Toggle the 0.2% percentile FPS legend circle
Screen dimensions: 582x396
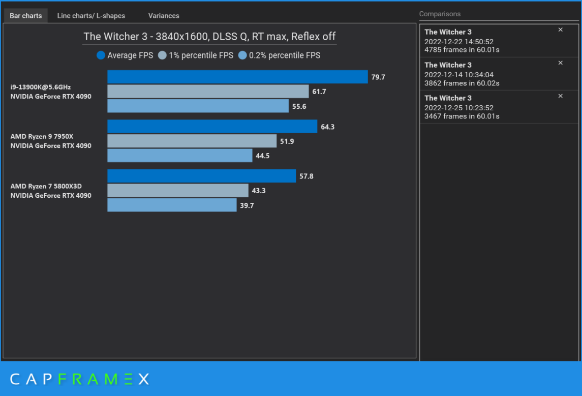242,55
